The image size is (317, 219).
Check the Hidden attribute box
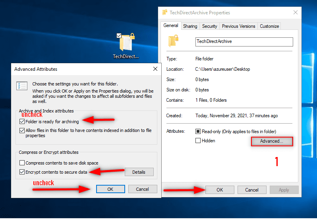(x=198, y=141)
